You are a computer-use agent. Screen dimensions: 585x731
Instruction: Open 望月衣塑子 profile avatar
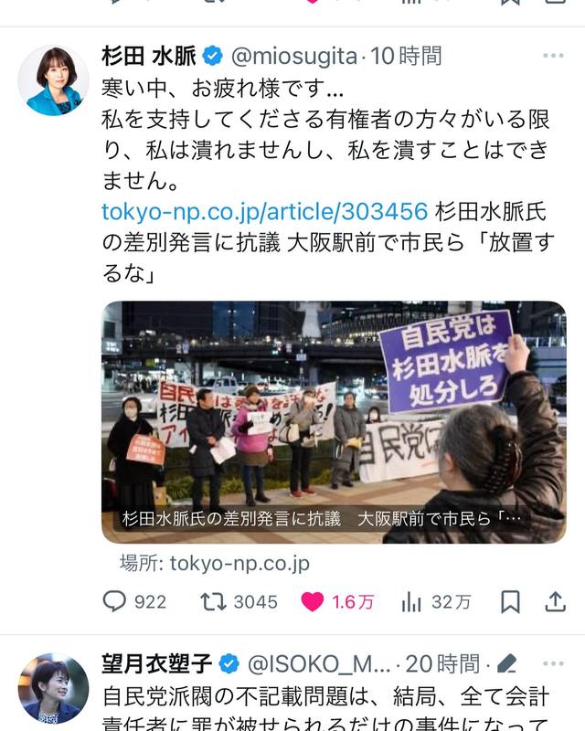coord(54,689)
